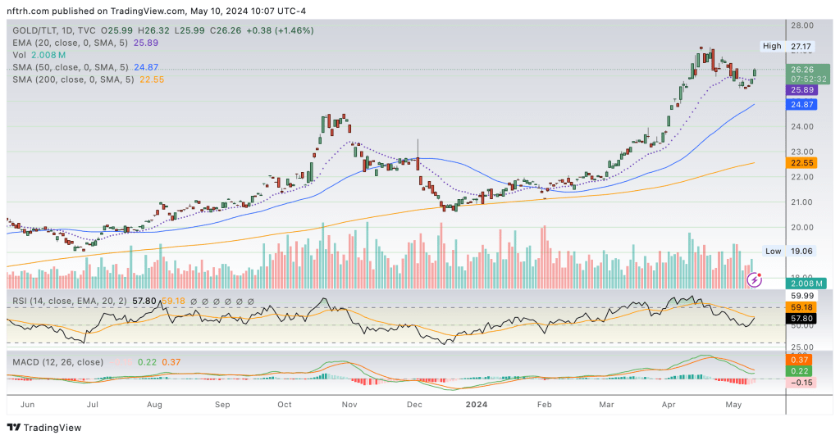
Task: Click the black RSI value tag 57.80
Action: [x=800, y=317]
